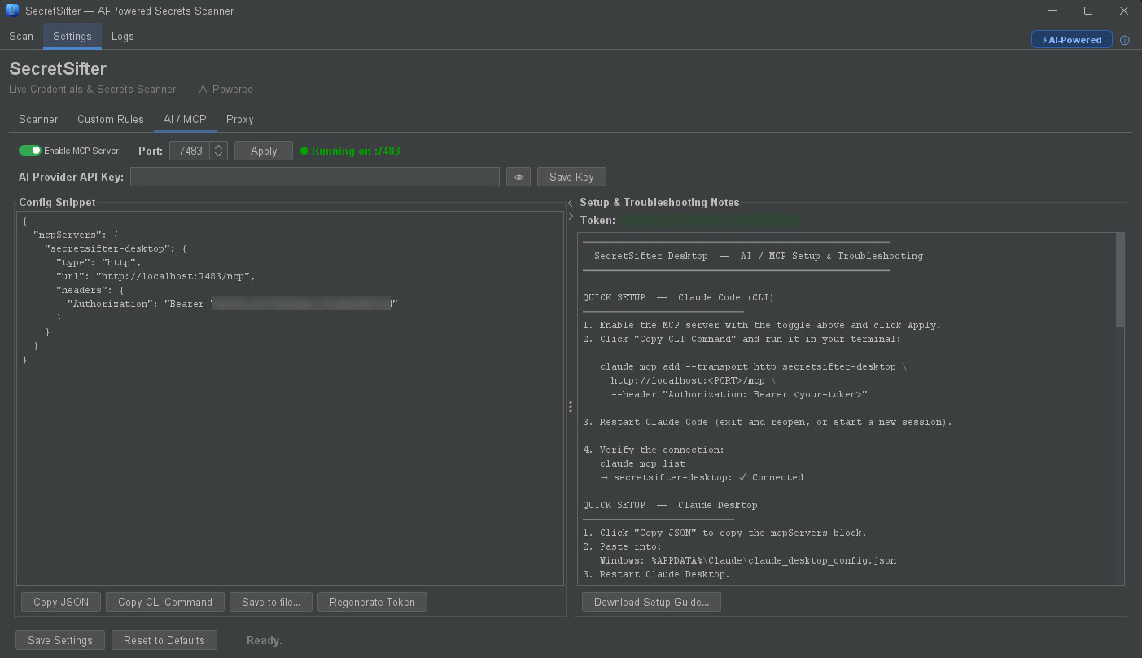
Task: Select the AI / MCP sub-tab
Action: click(x=185, y=119)
